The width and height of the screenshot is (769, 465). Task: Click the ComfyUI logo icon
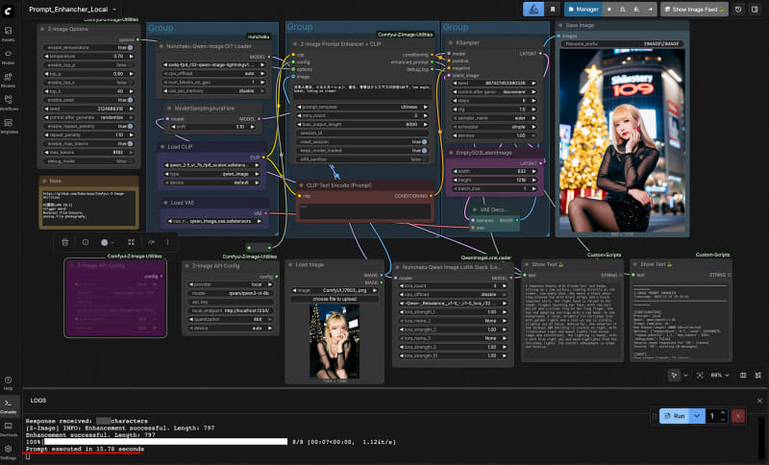click(x=9, y=10)
